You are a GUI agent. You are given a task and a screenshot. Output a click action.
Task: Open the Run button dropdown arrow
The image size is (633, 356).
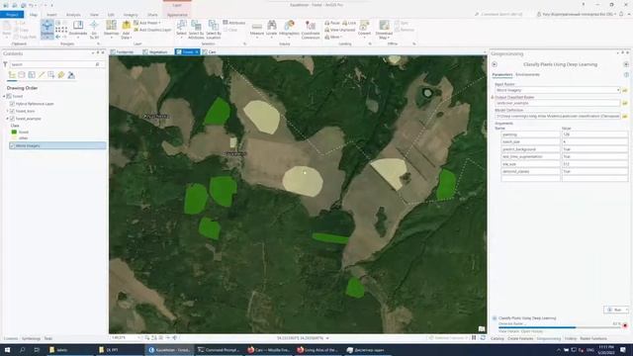626,310
